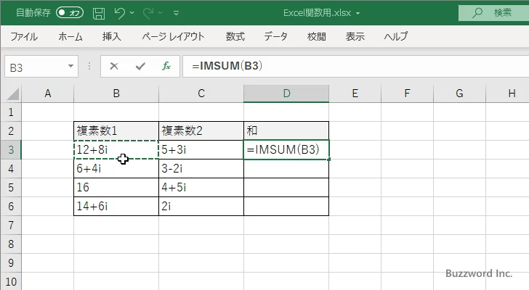Open the Undo history dropdown arrow

pos(132,13)
